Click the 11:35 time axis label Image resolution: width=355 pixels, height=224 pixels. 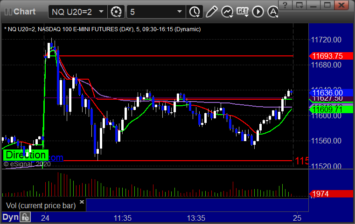click(x=123, y=218)
